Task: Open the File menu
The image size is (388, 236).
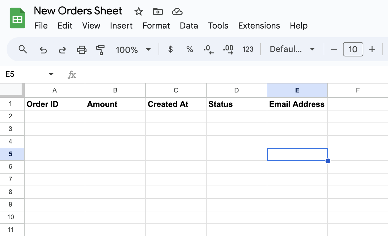Action: click(41, 26)
